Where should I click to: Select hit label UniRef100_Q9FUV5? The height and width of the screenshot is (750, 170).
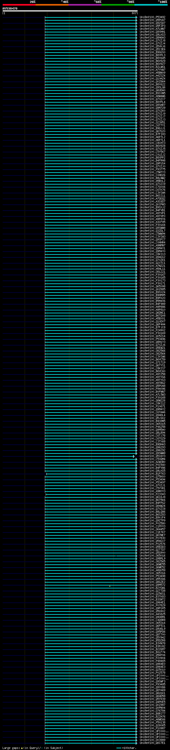[x=152, y=608]
